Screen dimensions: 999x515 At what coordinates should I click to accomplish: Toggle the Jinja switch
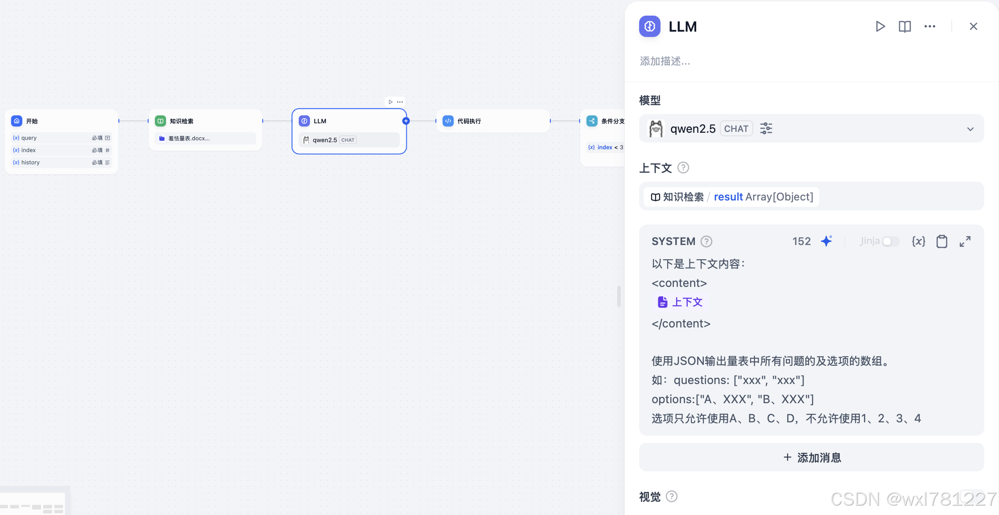click(891, 241)
